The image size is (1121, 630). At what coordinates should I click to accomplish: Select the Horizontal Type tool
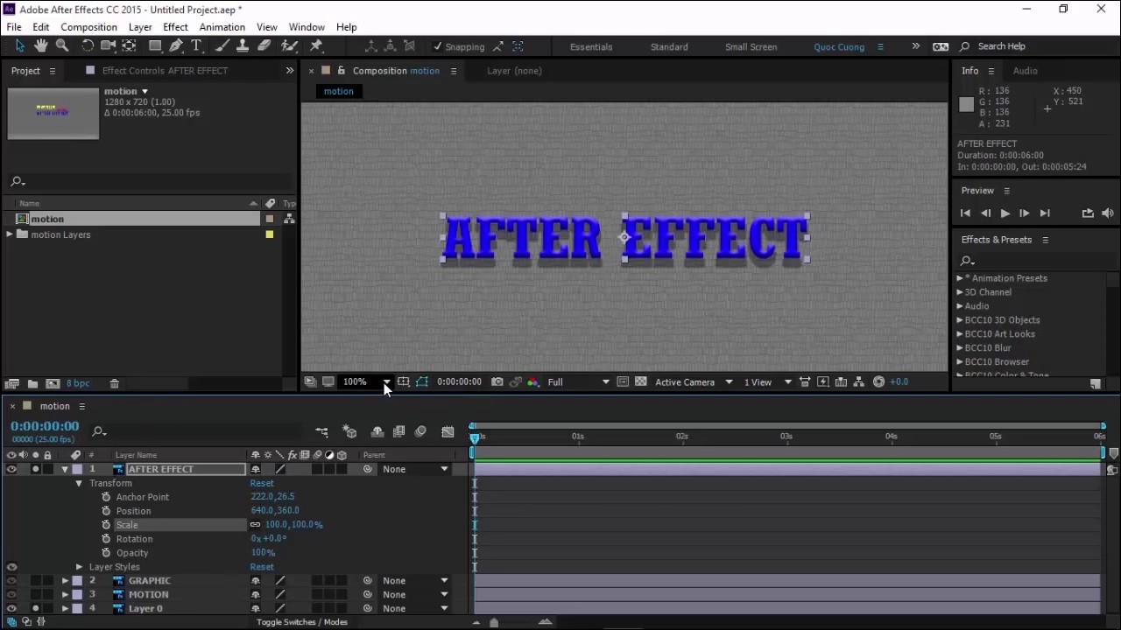197,46
